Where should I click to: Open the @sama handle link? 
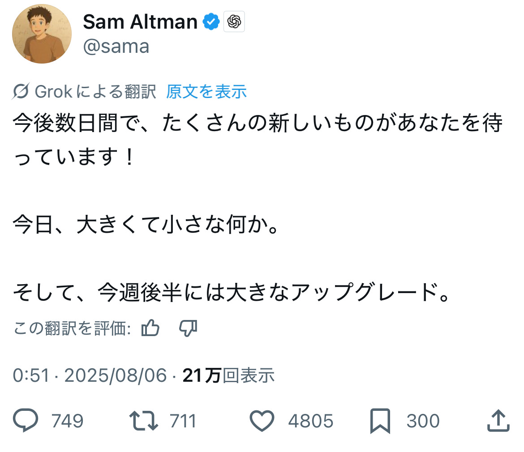click(116, 47)
